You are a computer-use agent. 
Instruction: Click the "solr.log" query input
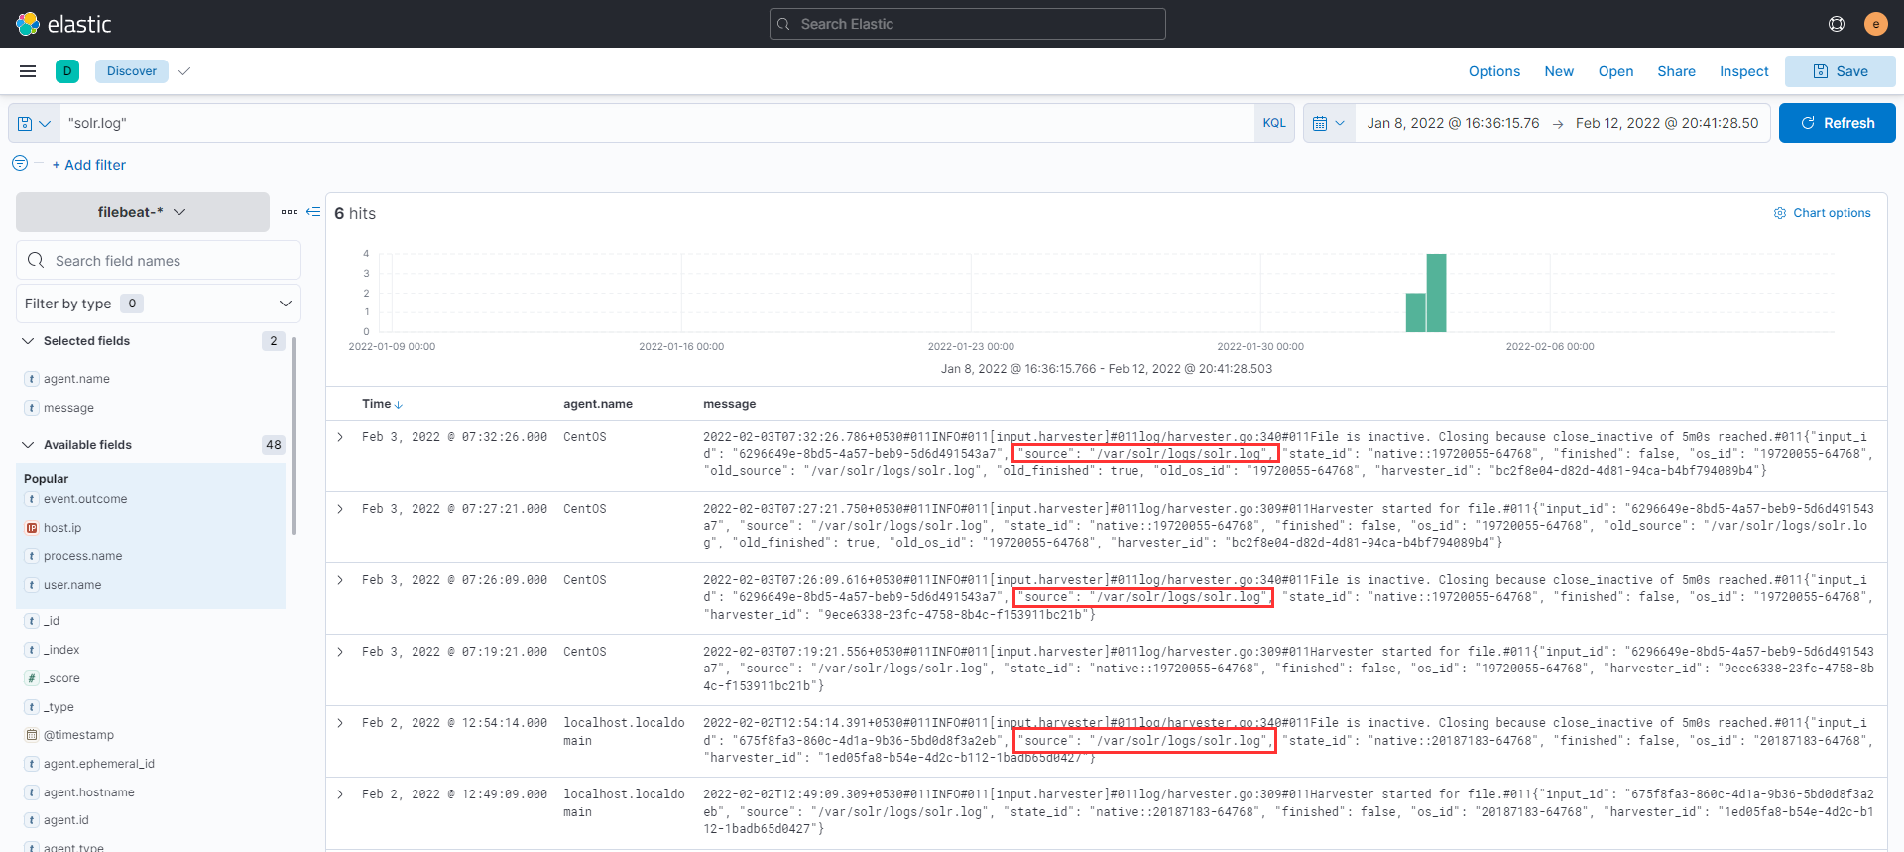[x=656, y=123]
